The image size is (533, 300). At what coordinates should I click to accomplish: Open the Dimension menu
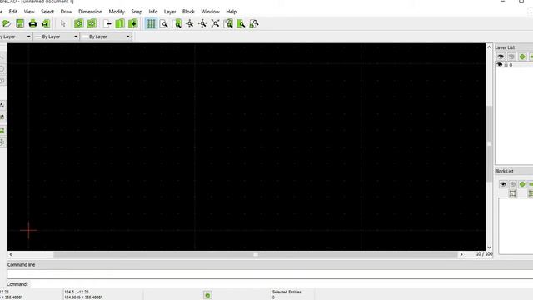(91, 12)
